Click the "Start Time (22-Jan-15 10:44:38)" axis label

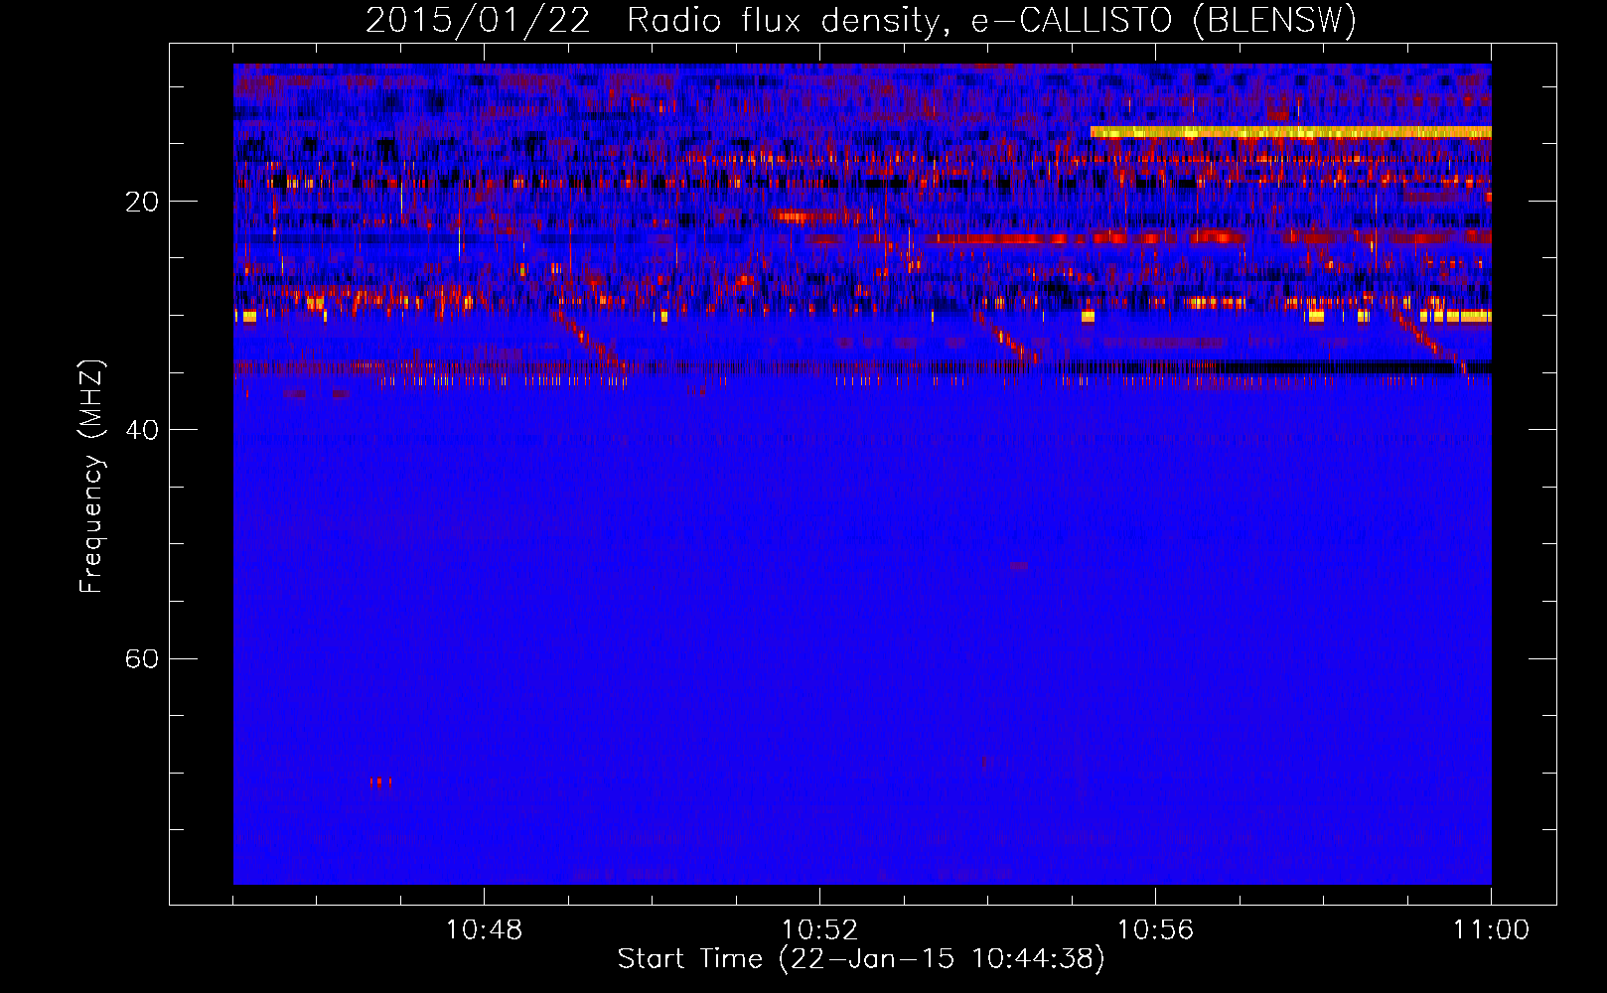tap(861, 959)
